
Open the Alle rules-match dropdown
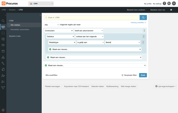click(52, 25)
